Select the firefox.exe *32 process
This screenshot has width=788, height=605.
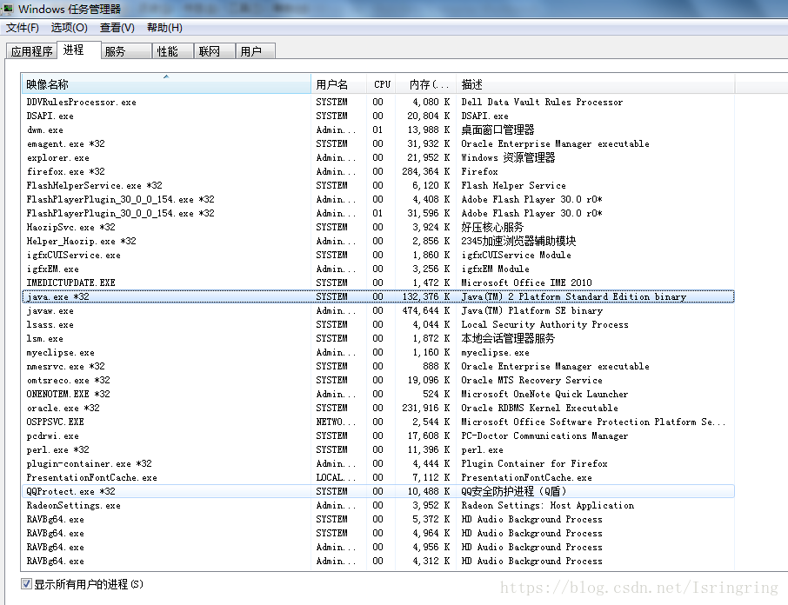378,171
